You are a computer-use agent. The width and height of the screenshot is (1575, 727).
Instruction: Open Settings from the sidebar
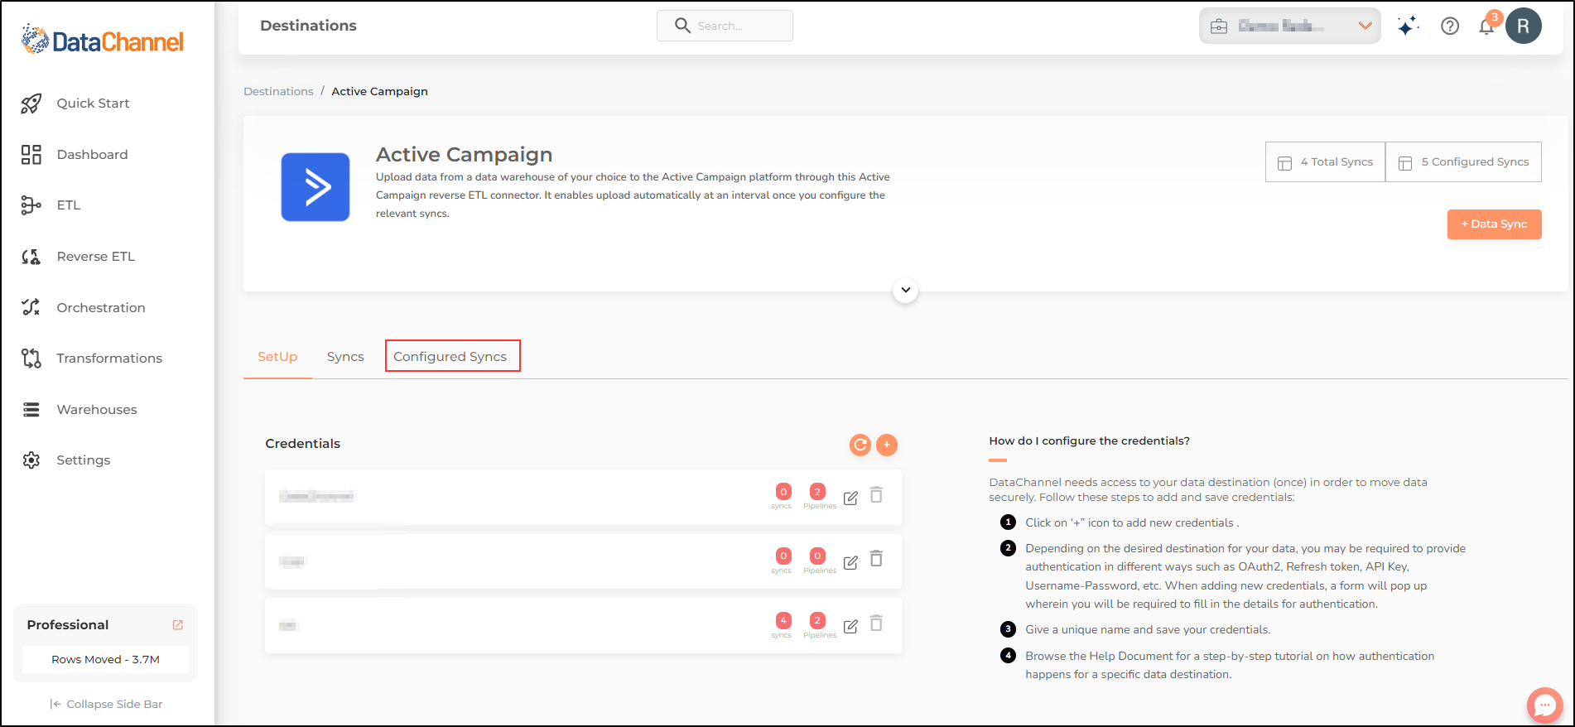pyautogui.click(x=83, y=460)
